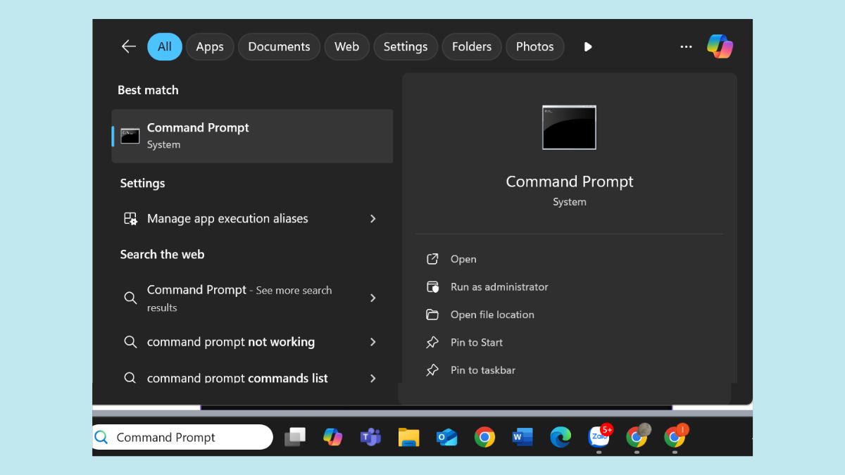Launch Microsoft Teams from the taskbar
Screen dimensions: 845x475
point(370,437)
